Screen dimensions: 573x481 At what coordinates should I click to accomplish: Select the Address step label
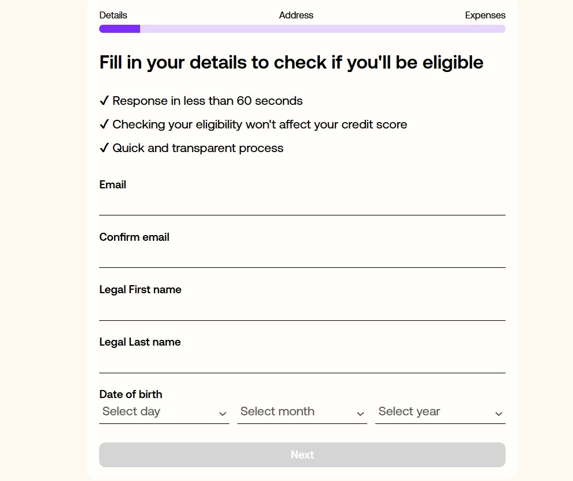[296, 16]
